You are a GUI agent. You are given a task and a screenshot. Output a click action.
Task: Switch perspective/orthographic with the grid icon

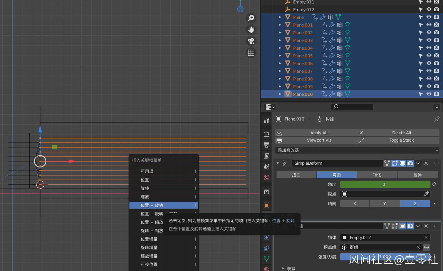point(251,53)
